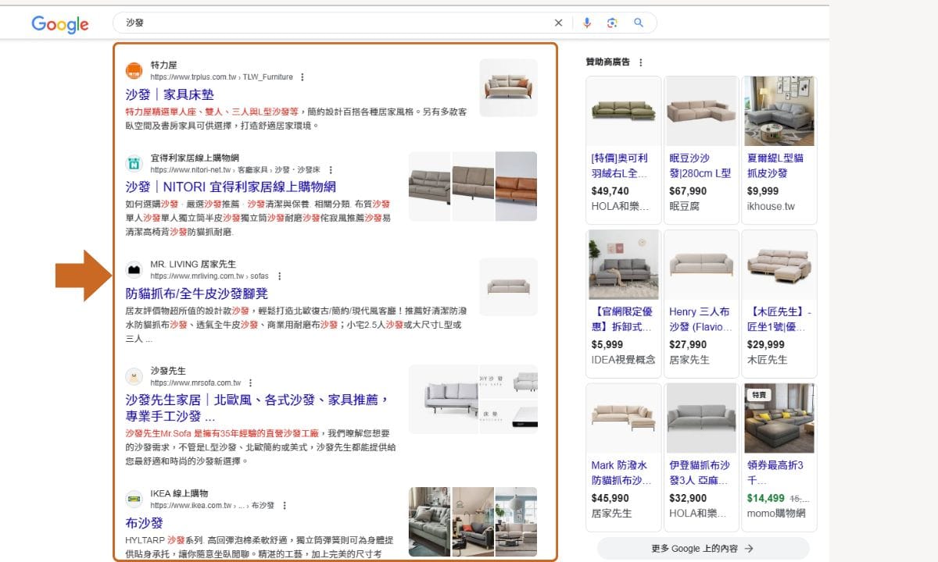Viewport: 938px width, 562px height.
Task: Open the 防貓抓布/全牛皮沙發腳凳 result
Action: [196, 293]
